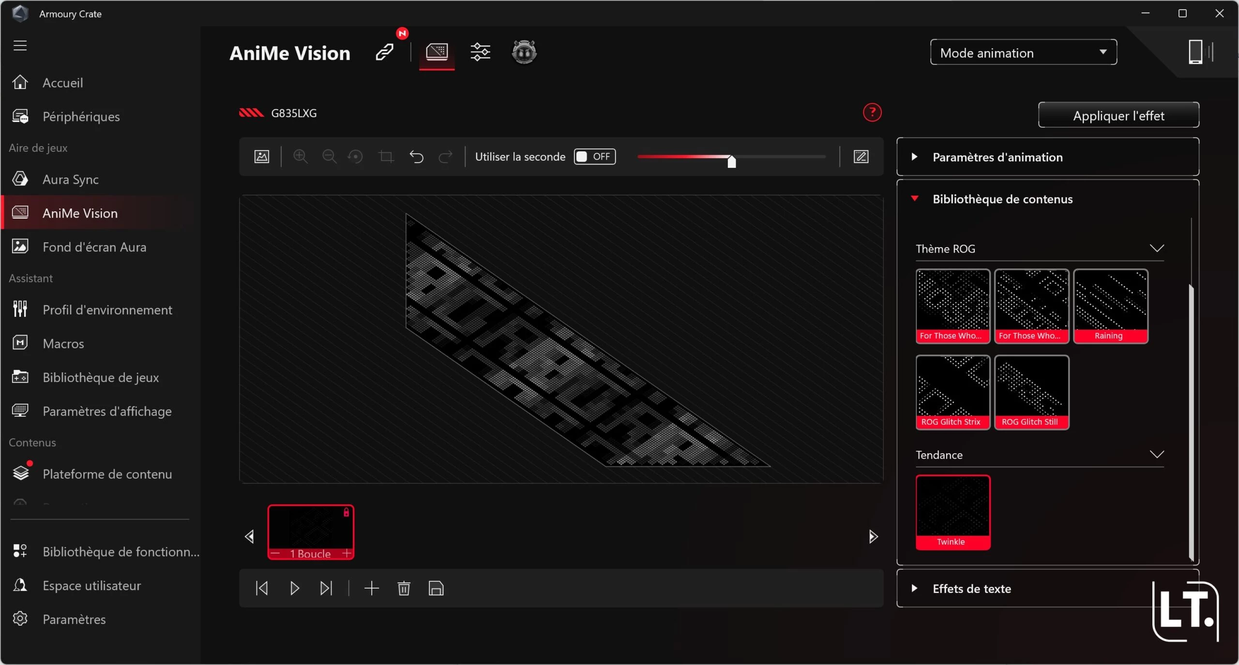Go to Aura Sync in sidebar
1239x665 pixels.
(100, 179)
